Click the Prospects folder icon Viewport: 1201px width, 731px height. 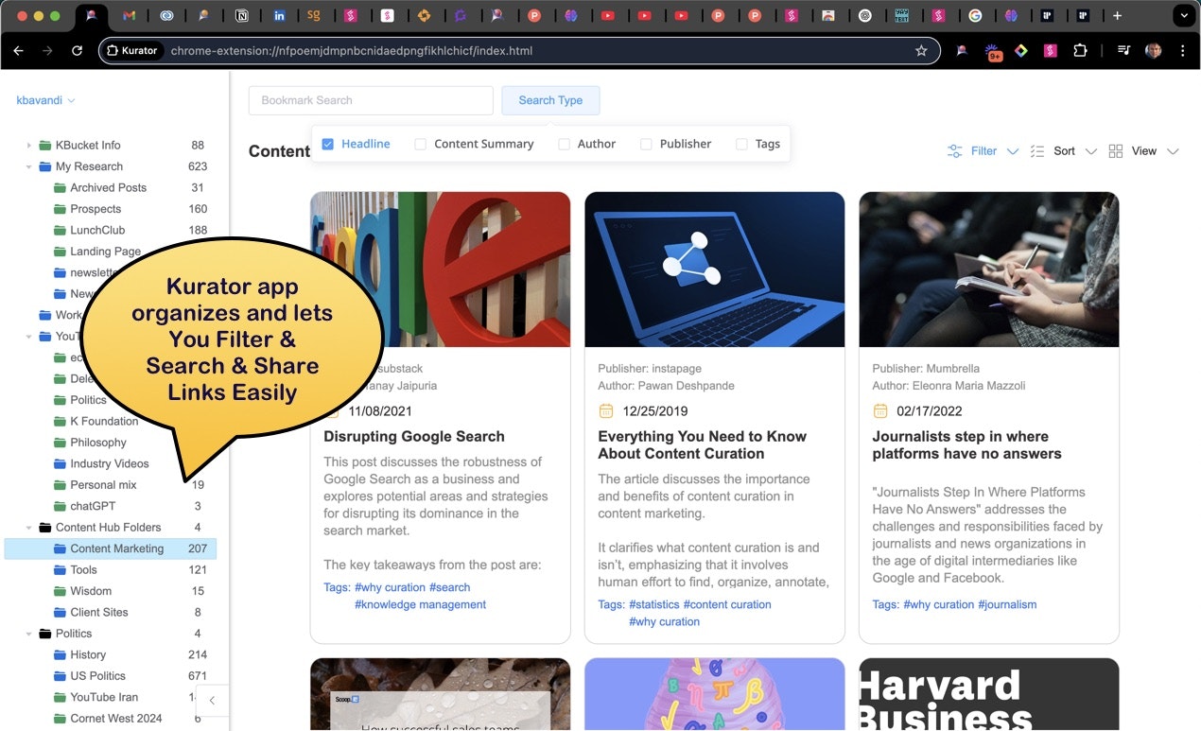(60, 209)
